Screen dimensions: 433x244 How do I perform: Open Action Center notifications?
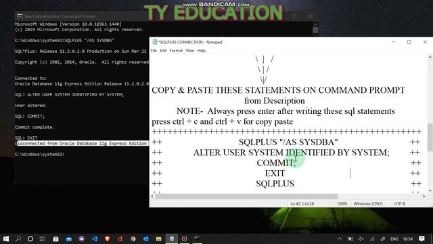pyautogui.click(x=421, y=239)
